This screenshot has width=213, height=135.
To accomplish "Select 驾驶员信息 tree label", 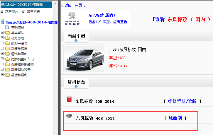I will coord(19,49).
